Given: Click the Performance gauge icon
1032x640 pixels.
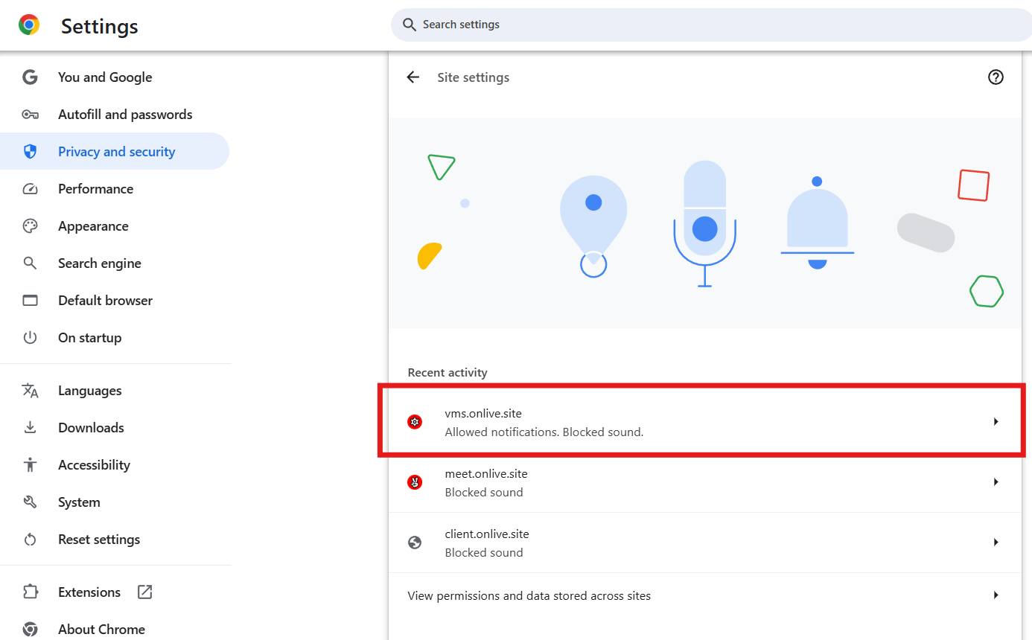Looking at the screenshot, I should (30, 189).
